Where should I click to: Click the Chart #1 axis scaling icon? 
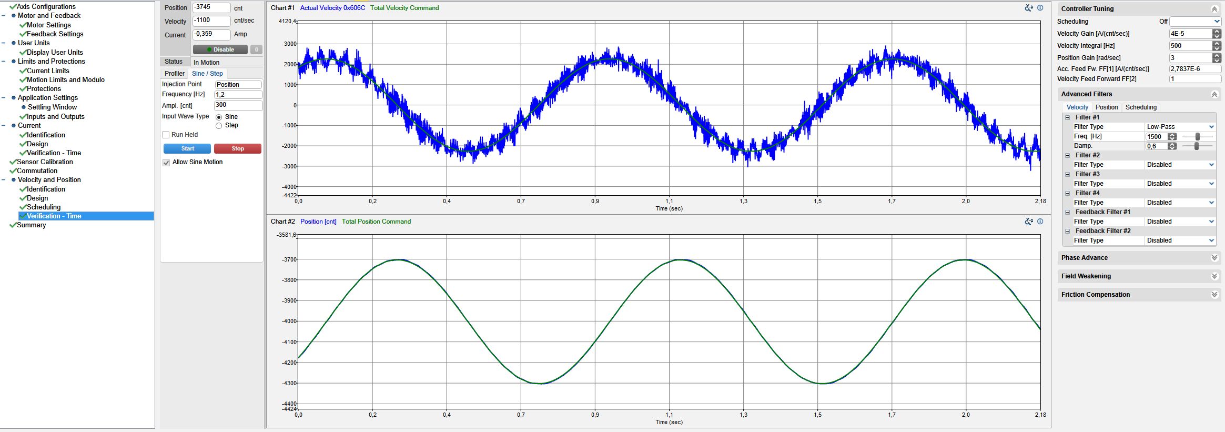(x=1029, y=8)
